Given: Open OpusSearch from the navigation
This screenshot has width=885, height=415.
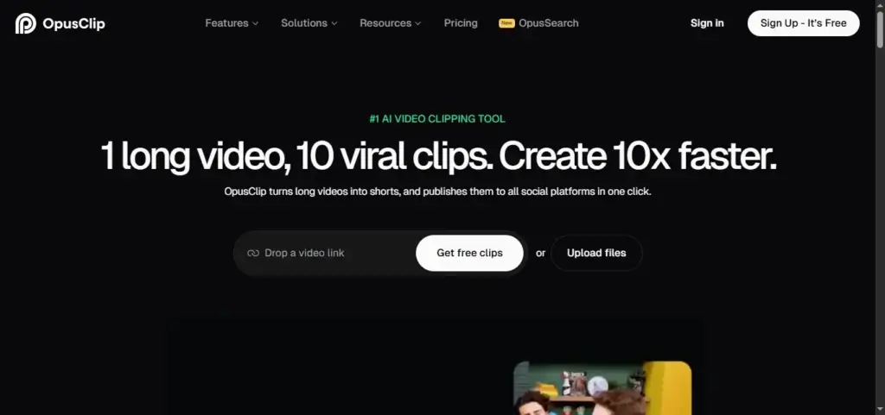Looking at the screenshot, I should pos(548,23).
